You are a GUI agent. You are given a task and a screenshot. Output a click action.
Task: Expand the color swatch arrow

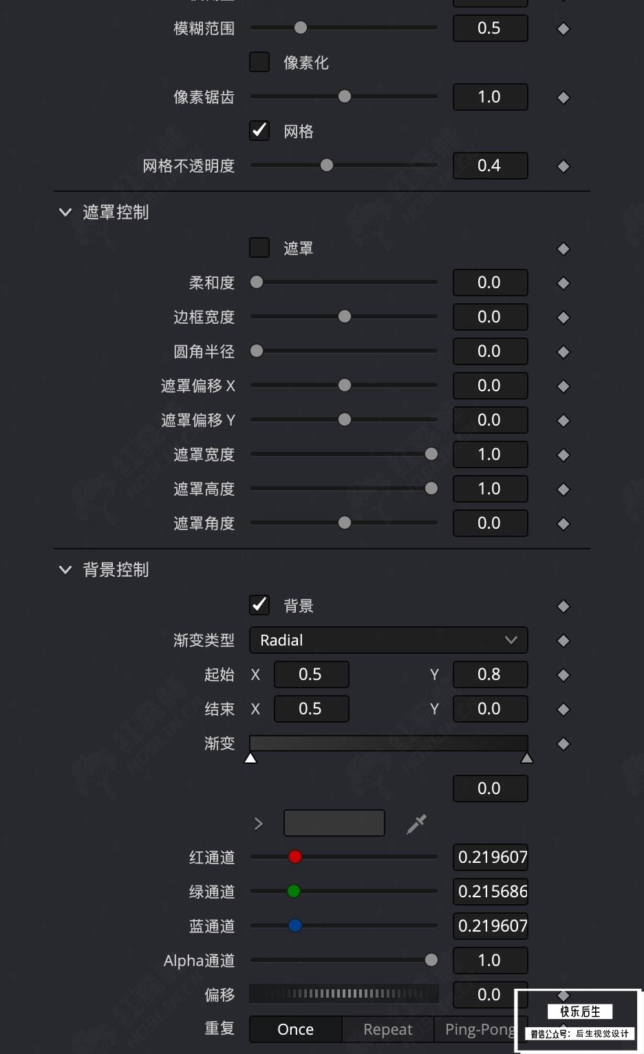[x=259, y=824]
